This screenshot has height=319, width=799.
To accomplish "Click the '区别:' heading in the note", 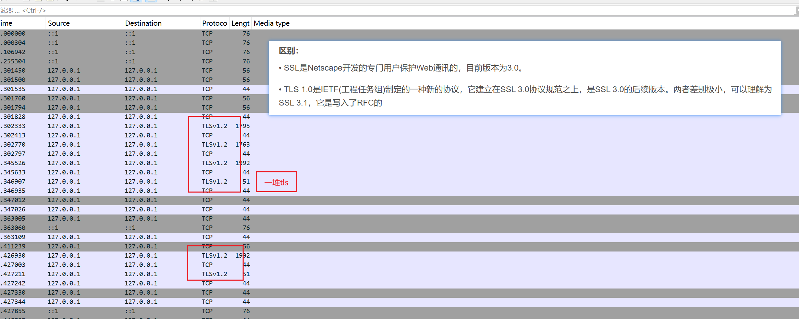I will tap(288, 51).
